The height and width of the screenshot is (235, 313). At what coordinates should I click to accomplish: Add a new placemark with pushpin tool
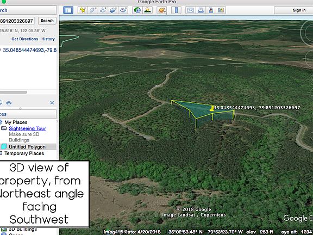coord(83,10)
